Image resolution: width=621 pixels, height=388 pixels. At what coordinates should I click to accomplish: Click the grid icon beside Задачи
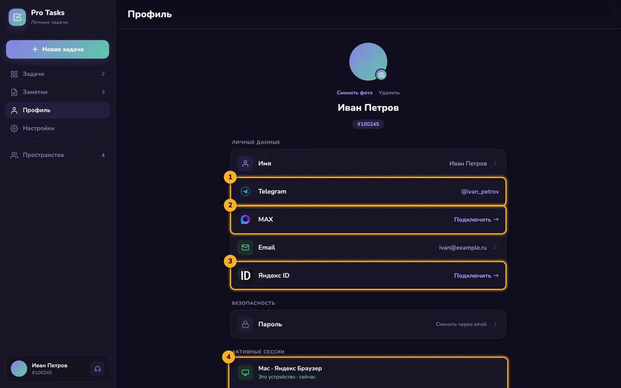(14, 74)
